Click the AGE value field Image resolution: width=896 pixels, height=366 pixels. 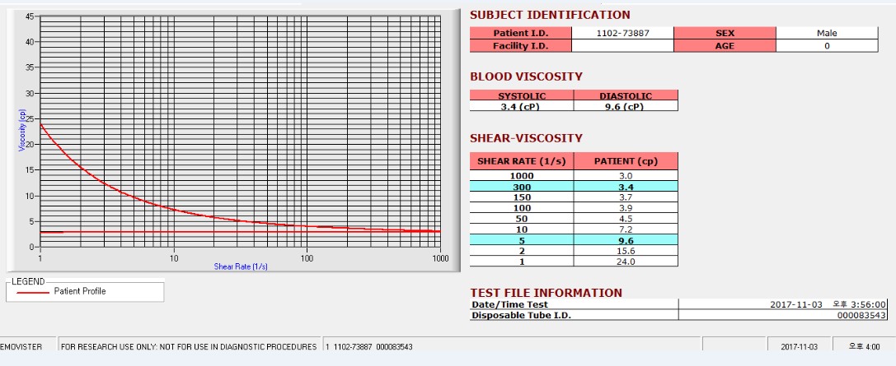pyautogui.click(x=827, y=46)
